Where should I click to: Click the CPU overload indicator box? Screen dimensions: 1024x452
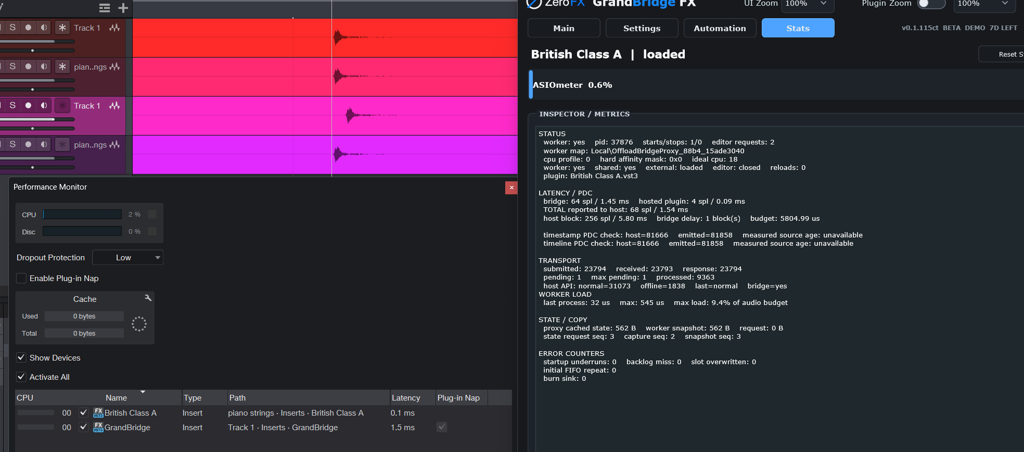coord(152,214)
